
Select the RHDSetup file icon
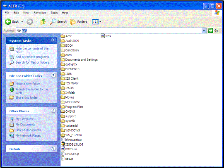(63, 154)
